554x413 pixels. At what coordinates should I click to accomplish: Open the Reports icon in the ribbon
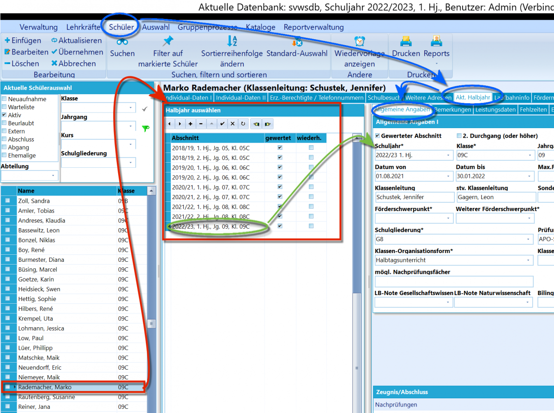click(436, 41)
